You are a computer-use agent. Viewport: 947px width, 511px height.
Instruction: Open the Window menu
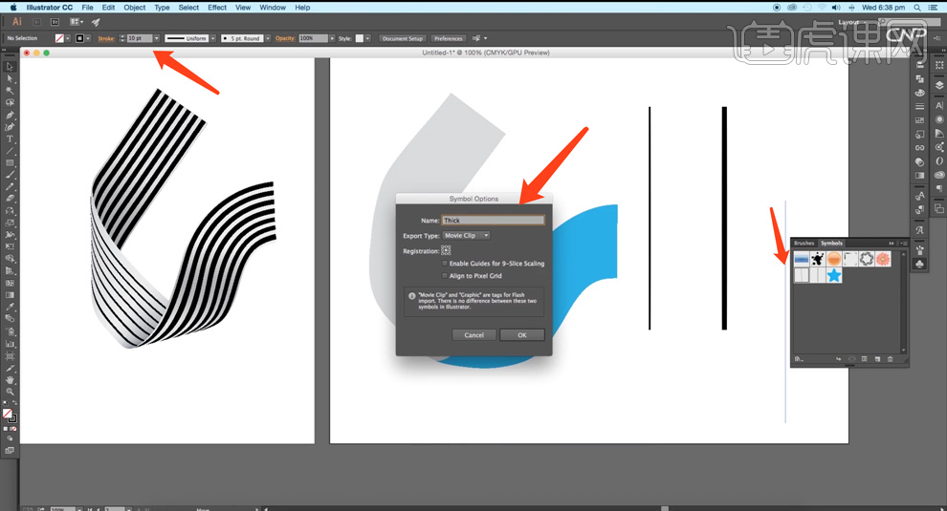coord(273,8)
